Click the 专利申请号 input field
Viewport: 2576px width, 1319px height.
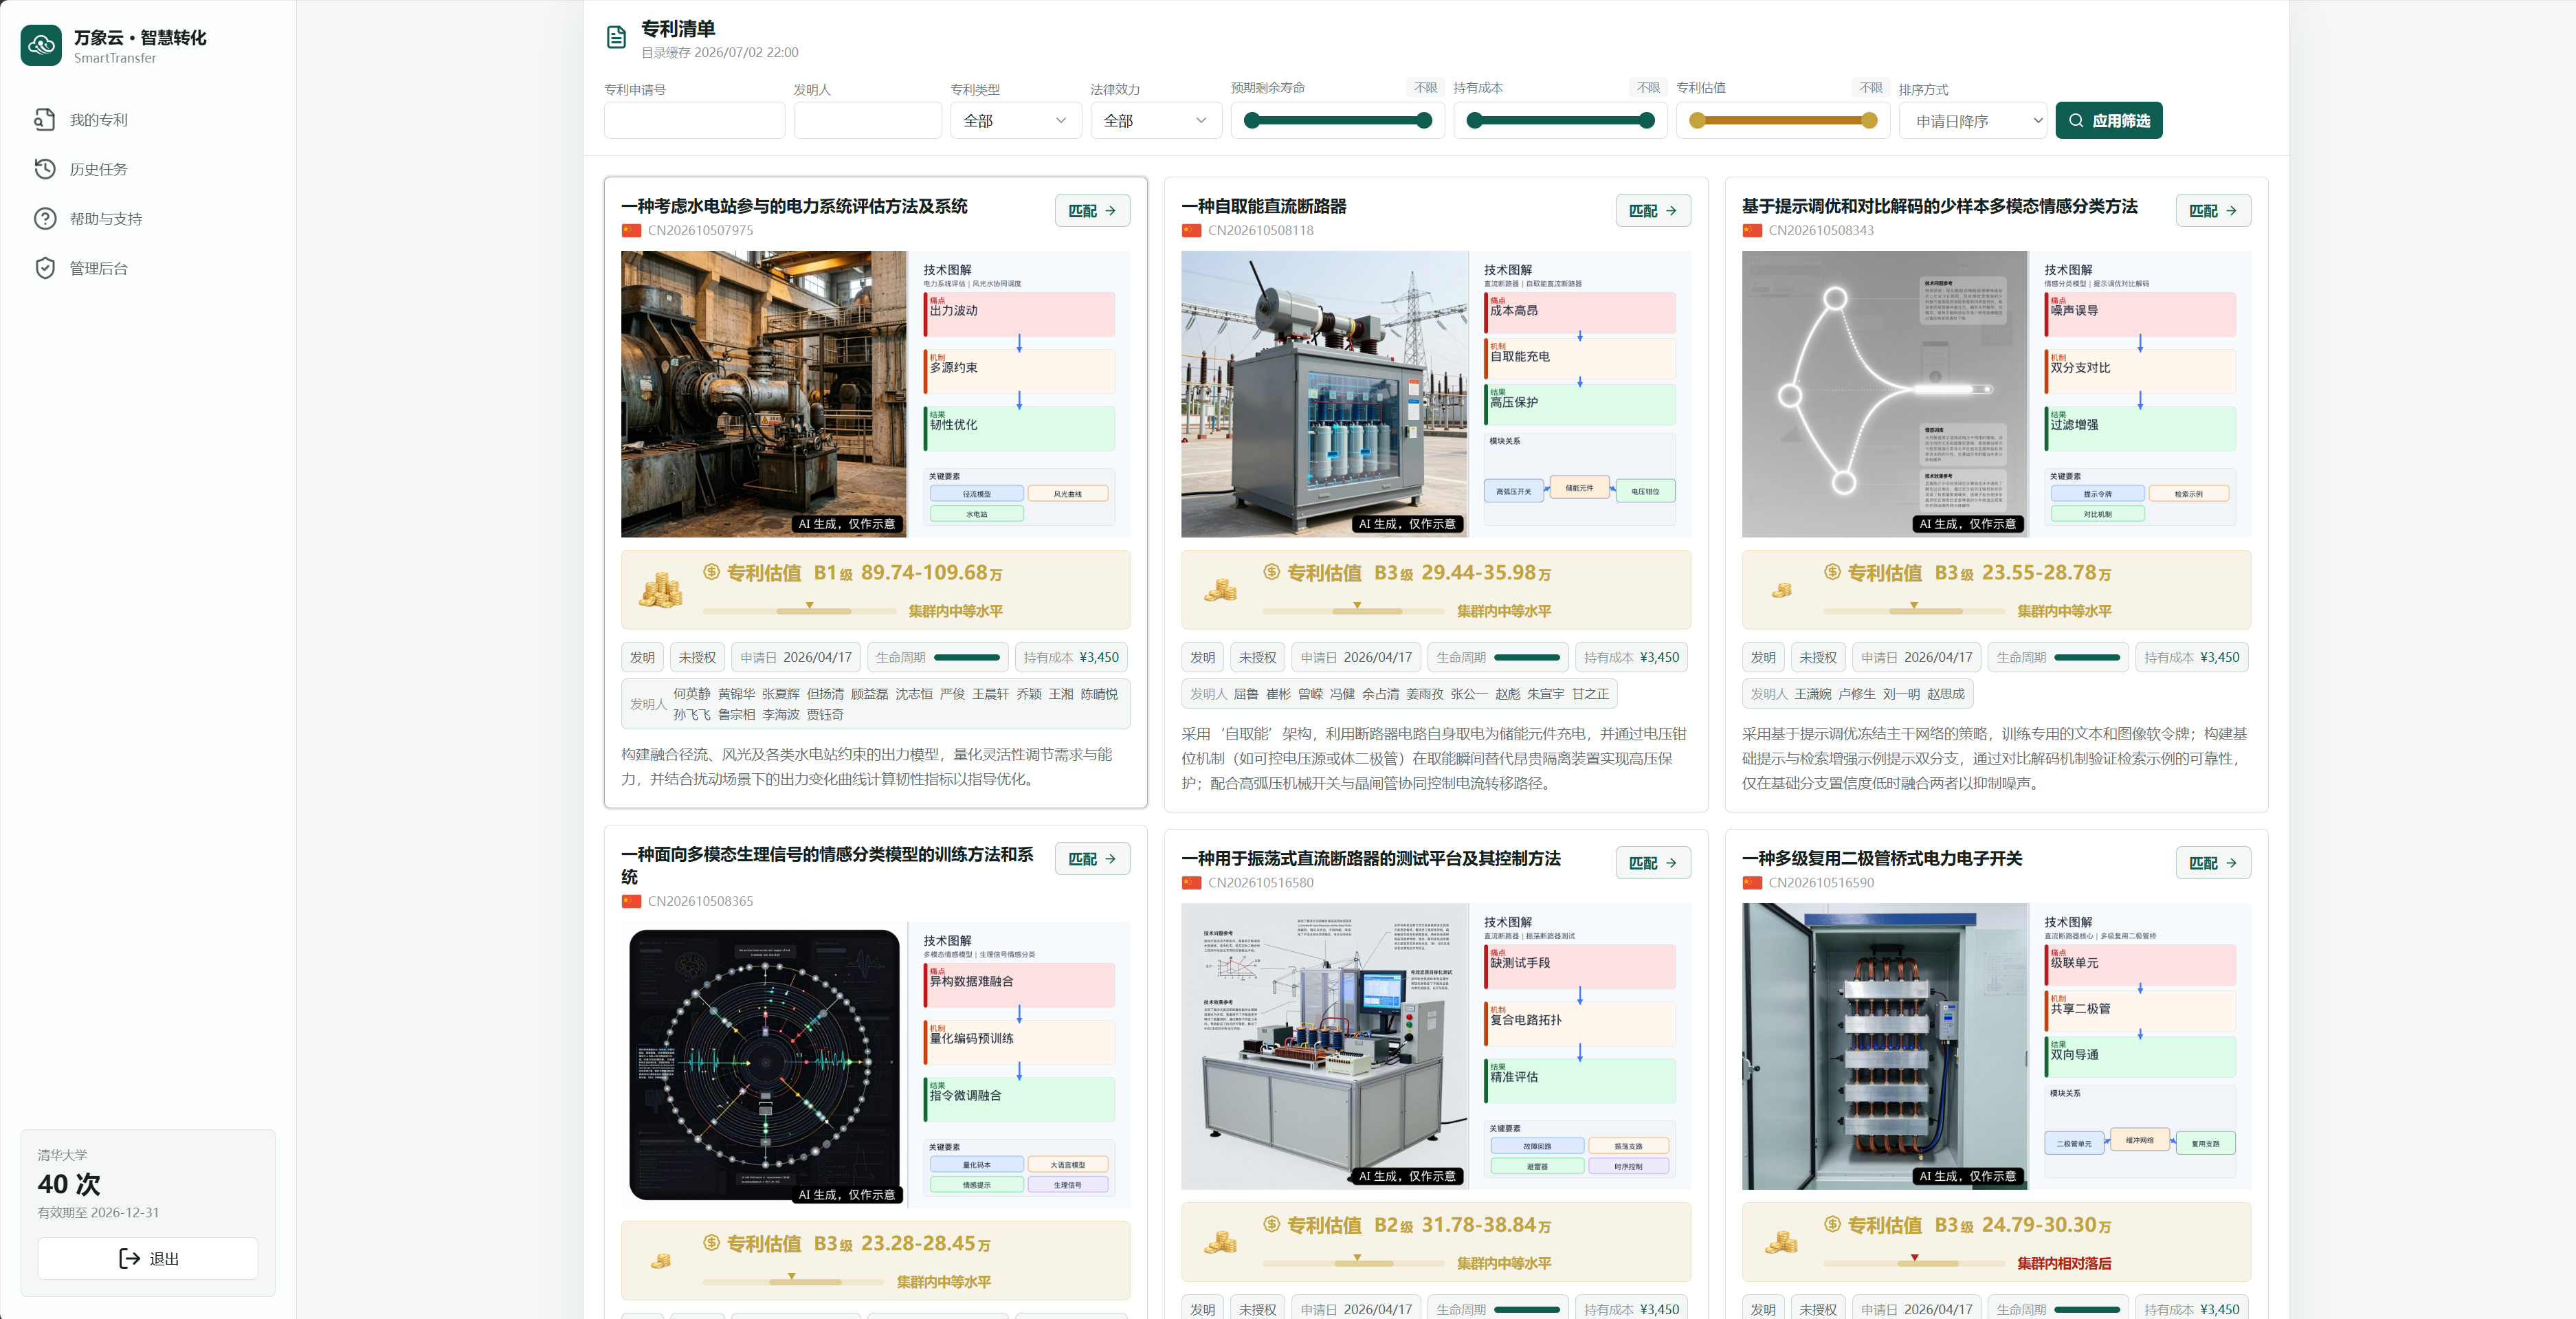pyautogui.click(x=694, y=121)
